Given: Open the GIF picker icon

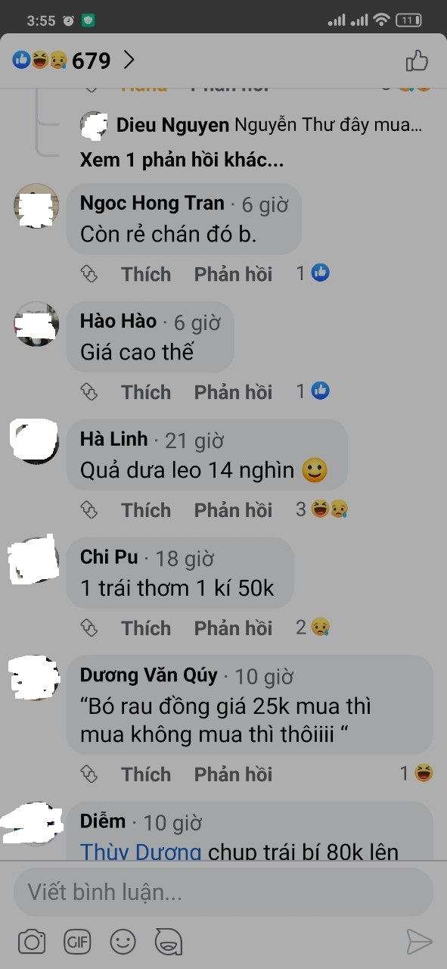Looking at the screenshot, I should pyautogui.click(x=77, y=942).
